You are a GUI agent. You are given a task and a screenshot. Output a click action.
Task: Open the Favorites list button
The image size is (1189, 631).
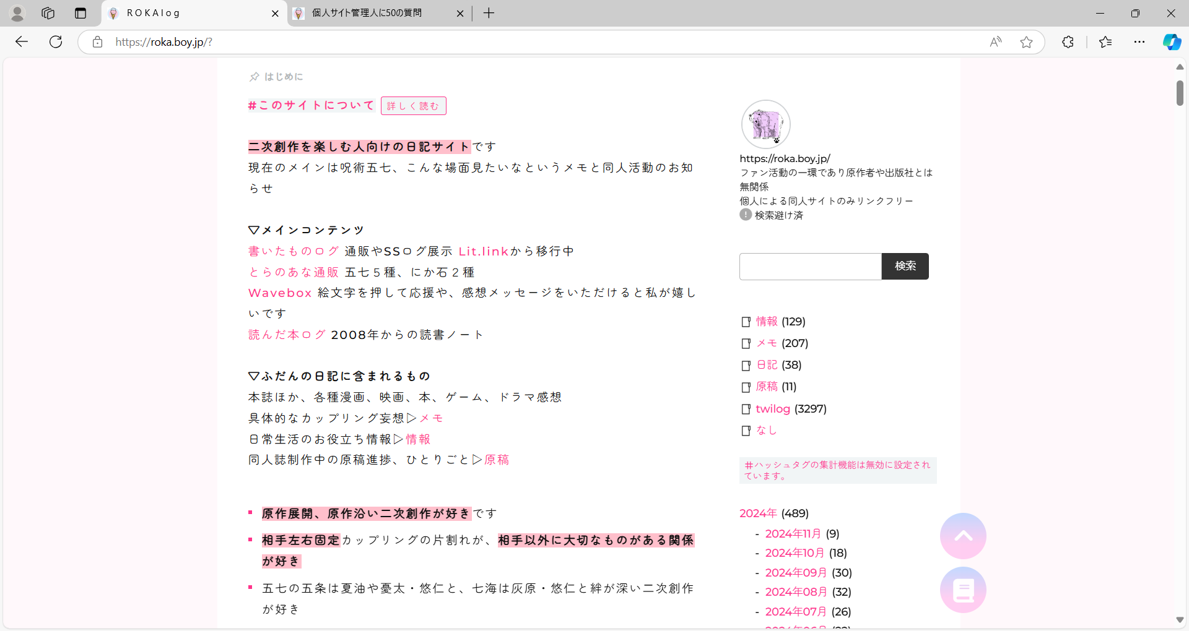tap(1105, 42)
